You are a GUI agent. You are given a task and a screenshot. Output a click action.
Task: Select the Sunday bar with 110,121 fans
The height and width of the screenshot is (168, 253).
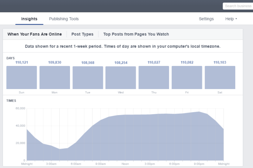click(22, 77)
